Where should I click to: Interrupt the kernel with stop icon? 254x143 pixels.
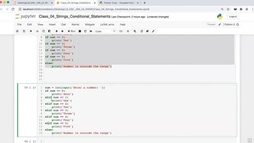[80, 31]
